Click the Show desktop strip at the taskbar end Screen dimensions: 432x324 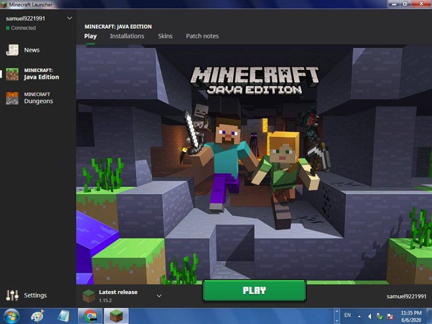pos(429,316)
